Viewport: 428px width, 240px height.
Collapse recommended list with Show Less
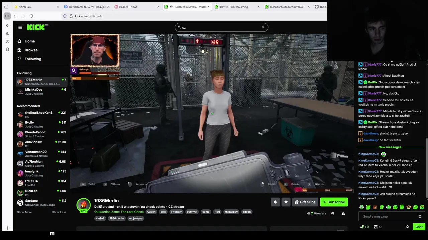tap(59, 212)
